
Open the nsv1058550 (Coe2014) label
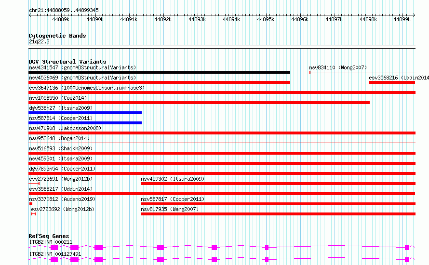click(x=58, y=98)
